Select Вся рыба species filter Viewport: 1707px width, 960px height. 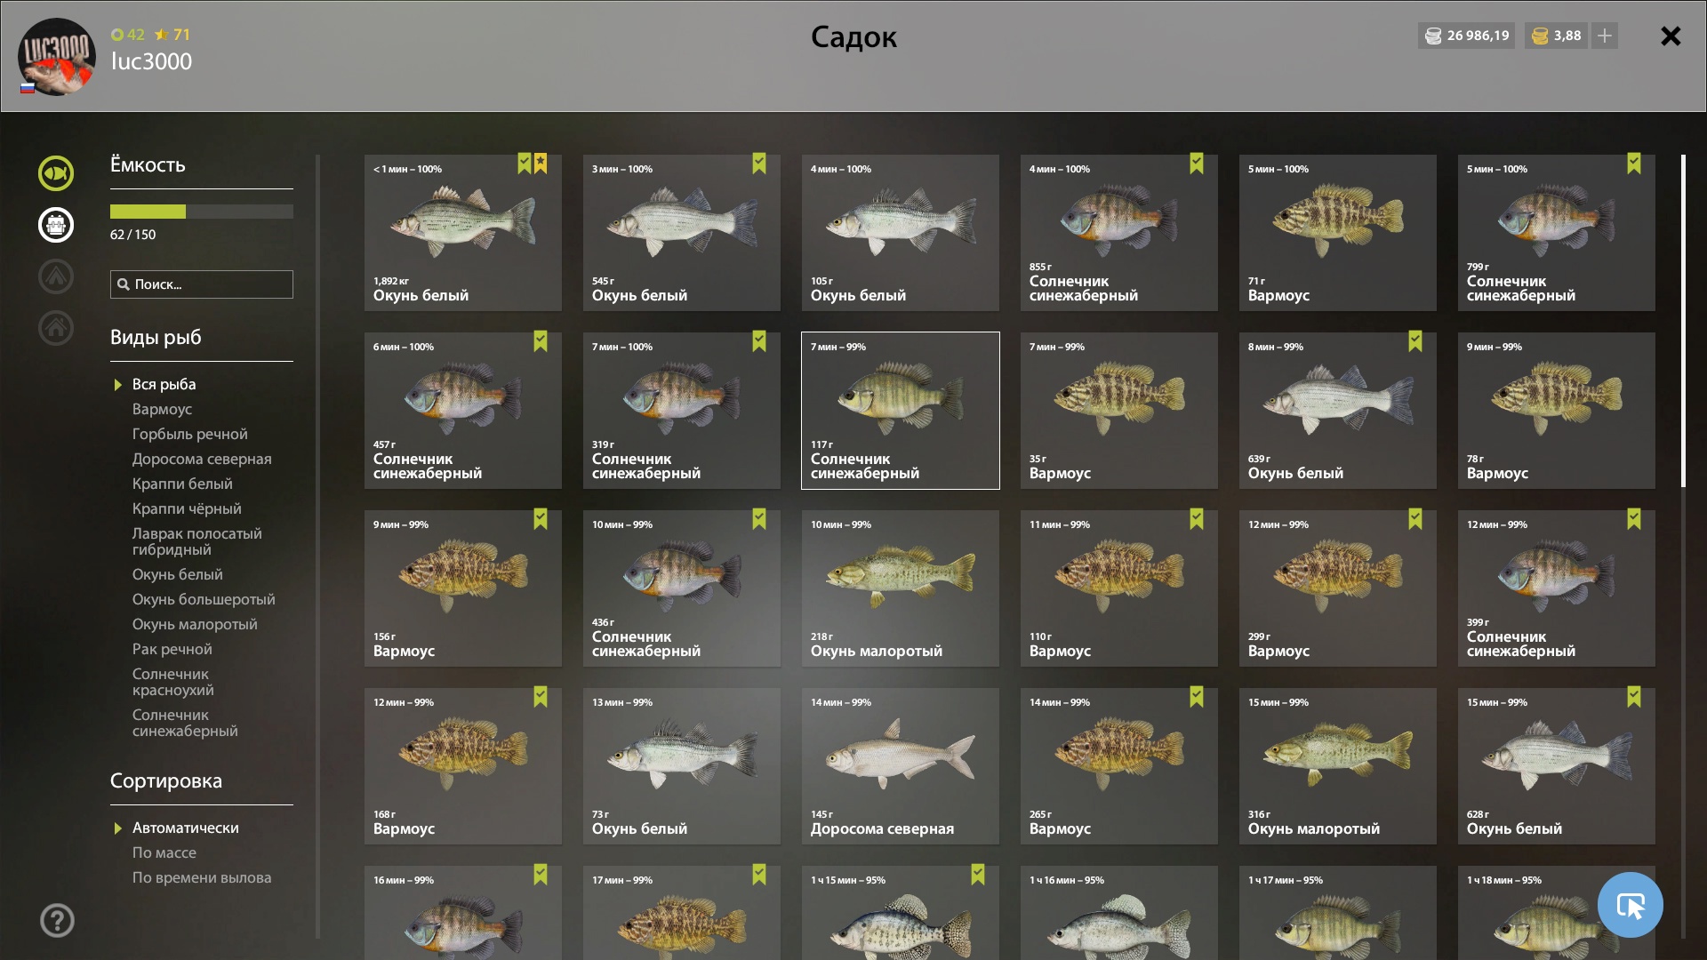[x=164, y=384]
